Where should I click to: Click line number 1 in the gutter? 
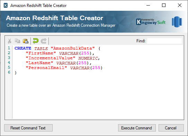9,48
